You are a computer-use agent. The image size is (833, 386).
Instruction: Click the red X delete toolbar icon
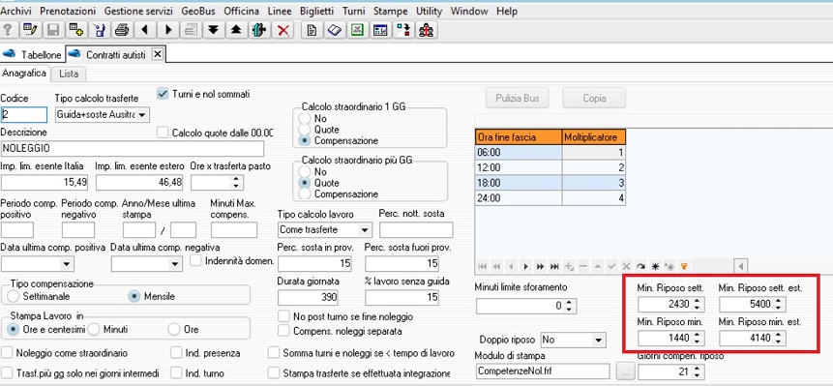[283, 30]
